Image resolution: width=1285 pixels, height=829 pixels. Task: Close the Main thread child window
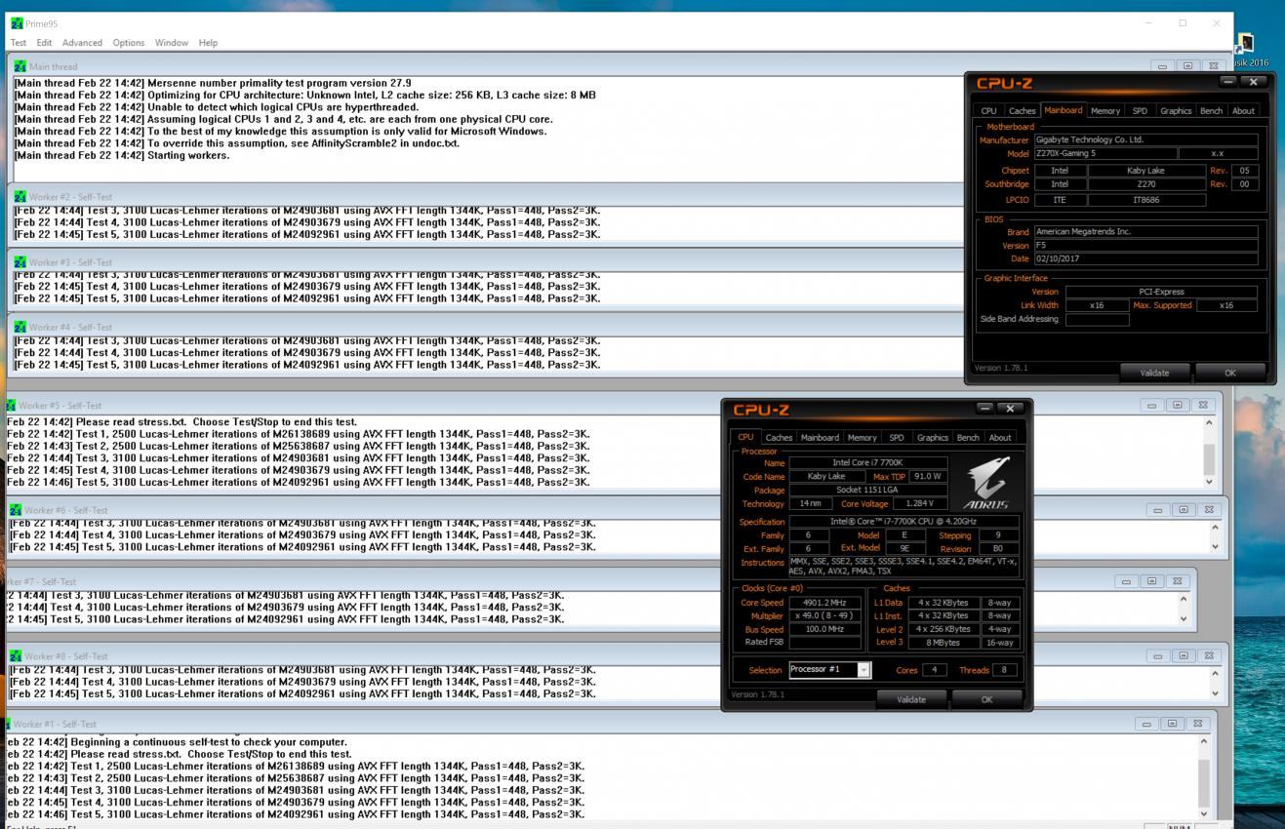click(1213, 66)
